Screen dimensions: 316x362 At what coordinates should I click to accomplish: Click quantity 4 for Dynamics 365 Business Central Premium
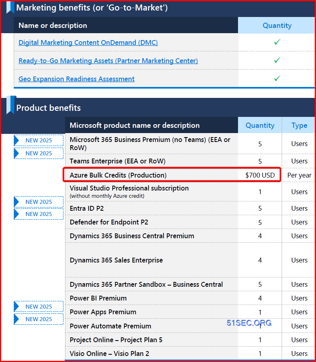click(260, 236)
